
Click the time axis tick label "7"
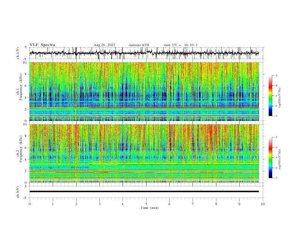193,204
